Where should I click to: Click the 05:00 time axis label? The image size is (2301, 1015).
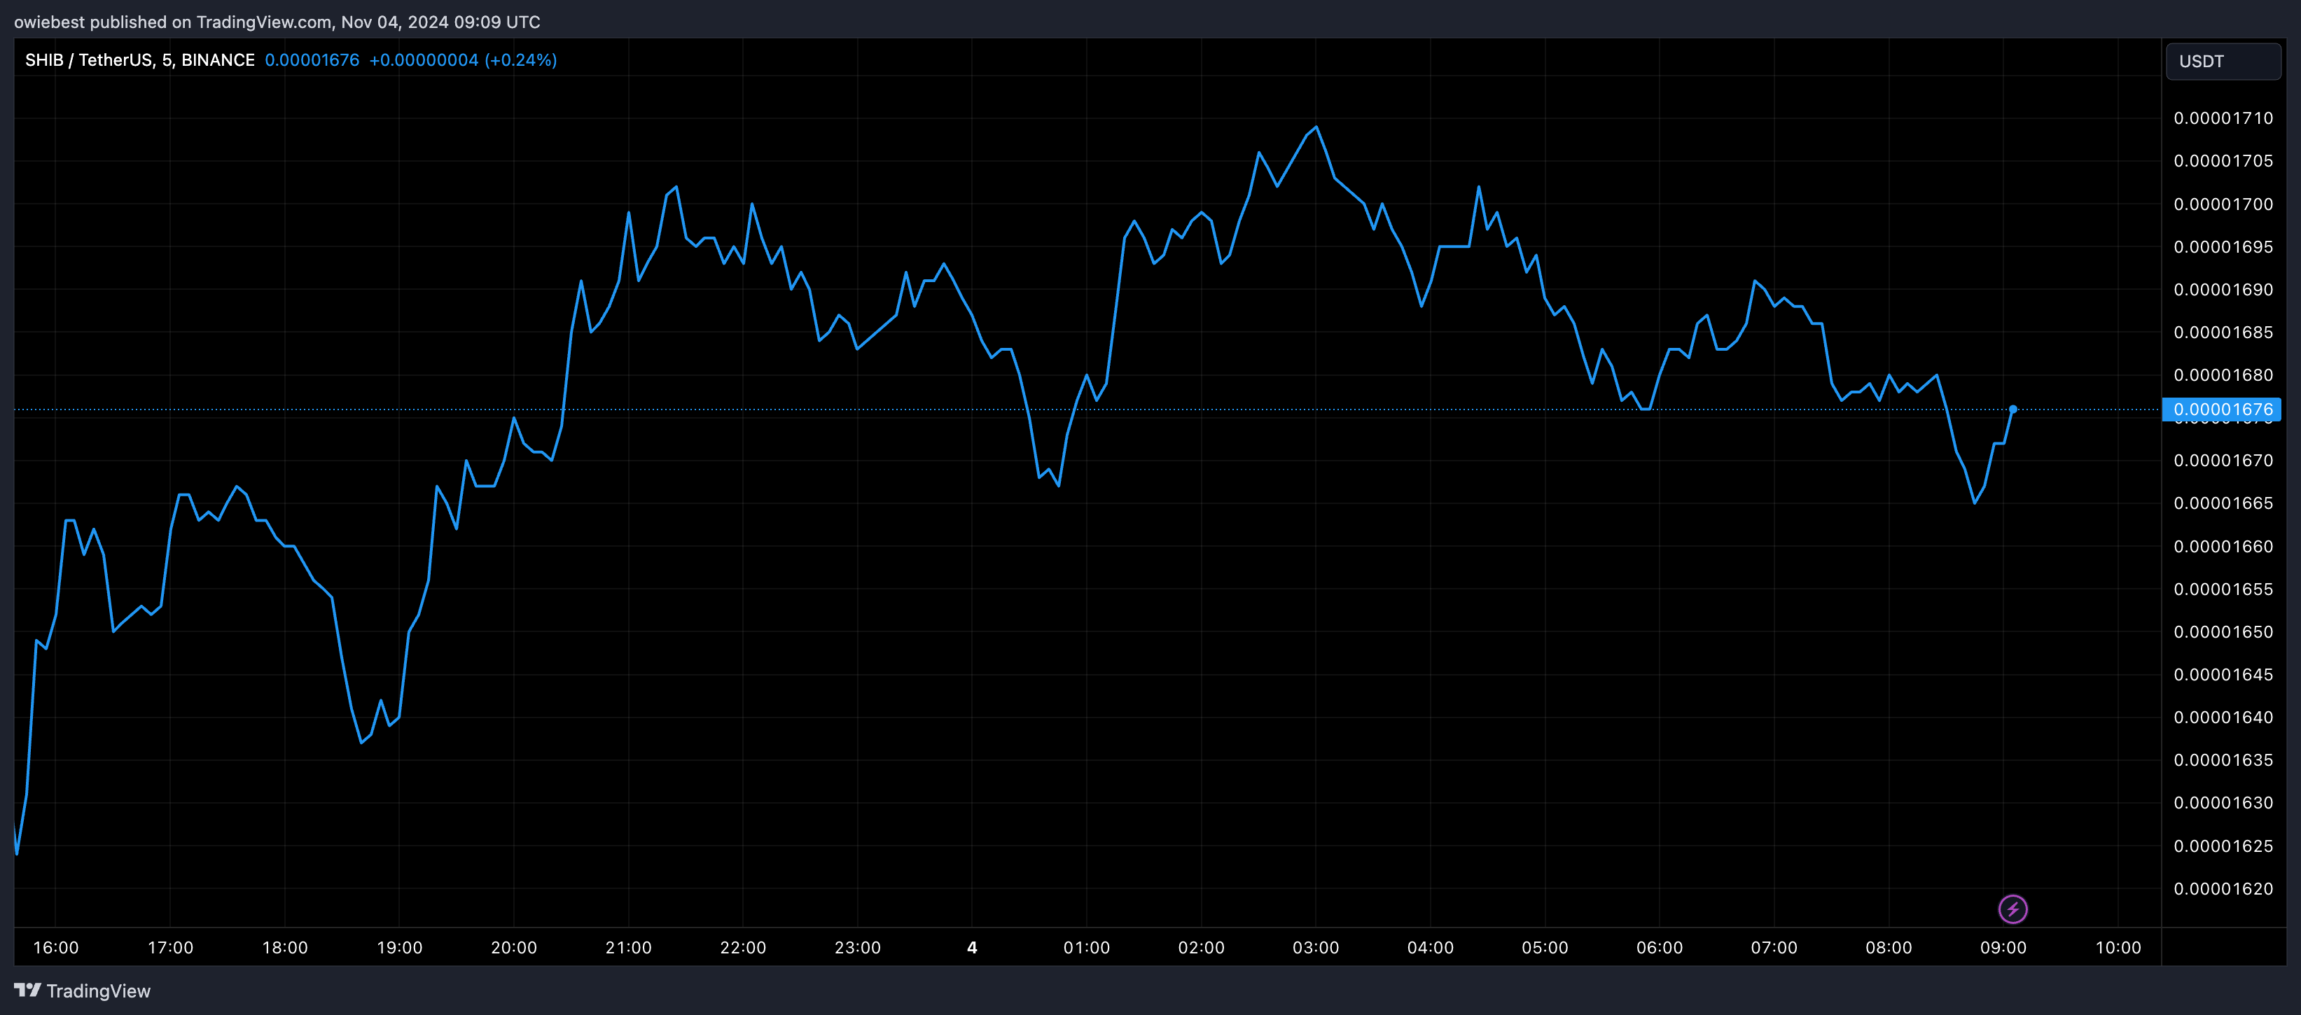point(1545,947)
